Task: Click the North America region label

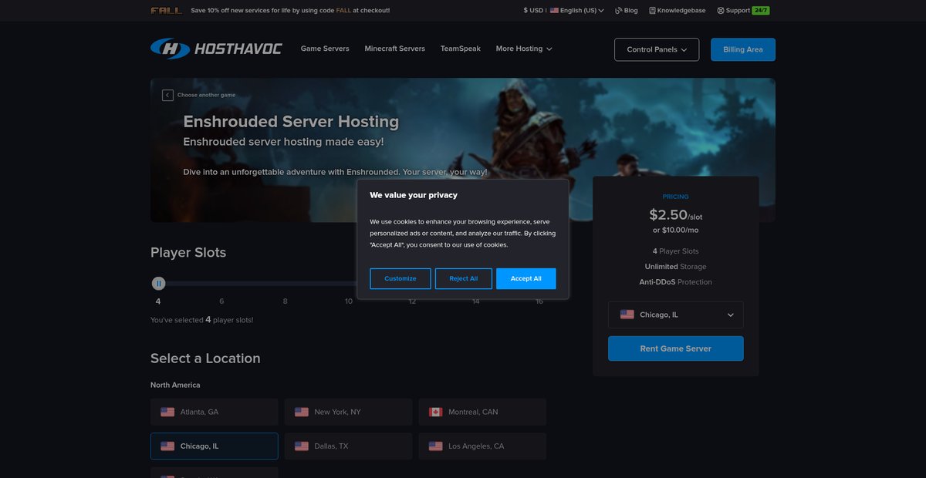Action: [175, 385]
